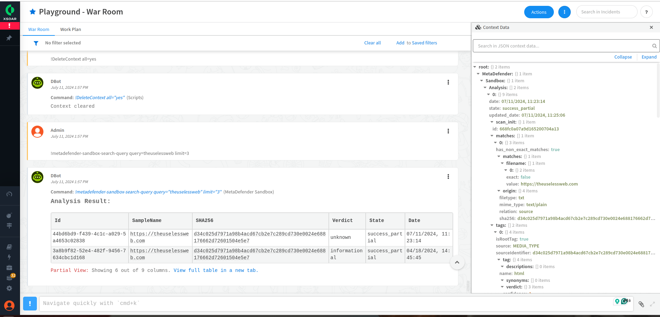Click the informational verdict cell
Image resolution: width=660 pixels, height=317 pixels.
[346, 254]
